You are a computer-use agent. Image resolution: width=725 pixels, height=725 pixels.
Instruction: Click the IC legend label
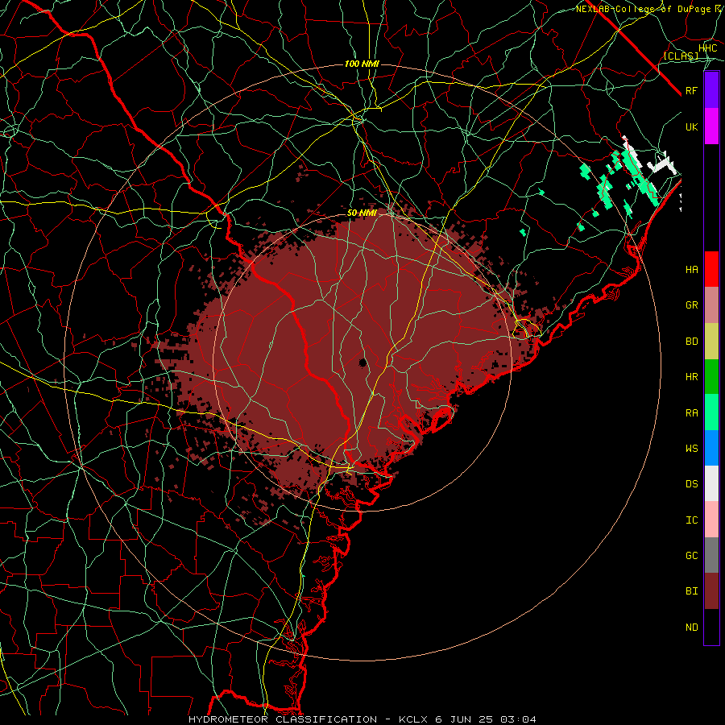(x=691, y=520)
